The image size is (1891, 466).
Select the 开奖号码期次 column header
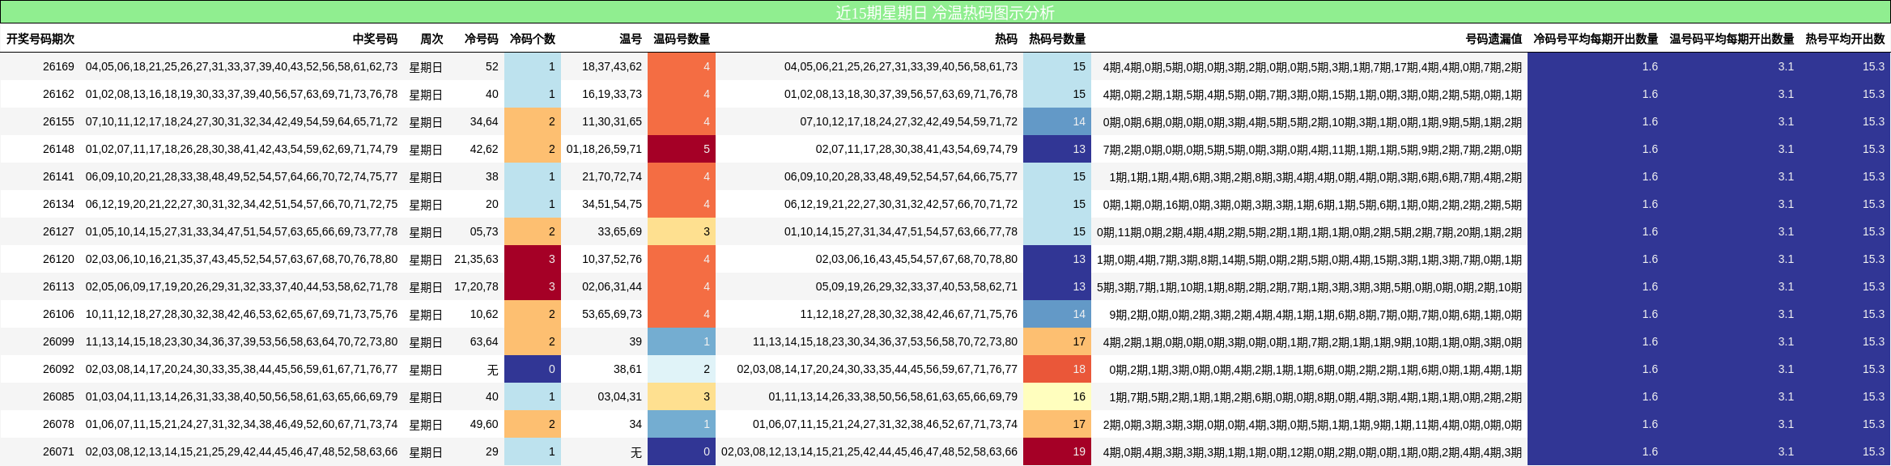(x=40, y=39)
